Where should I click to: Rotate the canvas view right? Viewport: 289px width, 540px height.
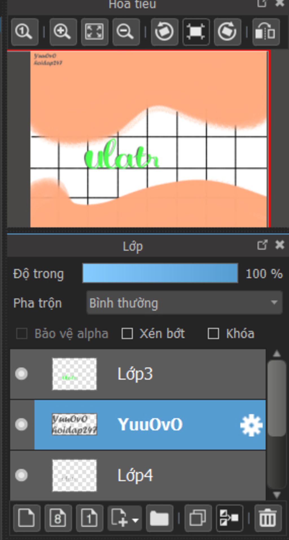(x=227, y=32)
